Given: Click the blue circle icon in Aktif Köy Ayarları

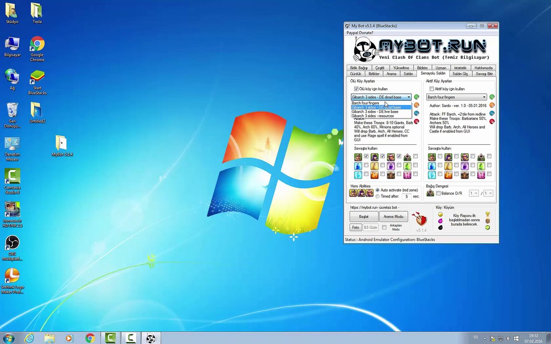Looking at the screenshot, I should (x=492, y=113).
